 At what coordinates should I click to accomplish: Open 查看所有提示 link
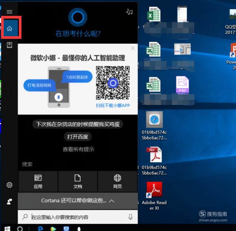pyautogui.click(x=78, y=149)
